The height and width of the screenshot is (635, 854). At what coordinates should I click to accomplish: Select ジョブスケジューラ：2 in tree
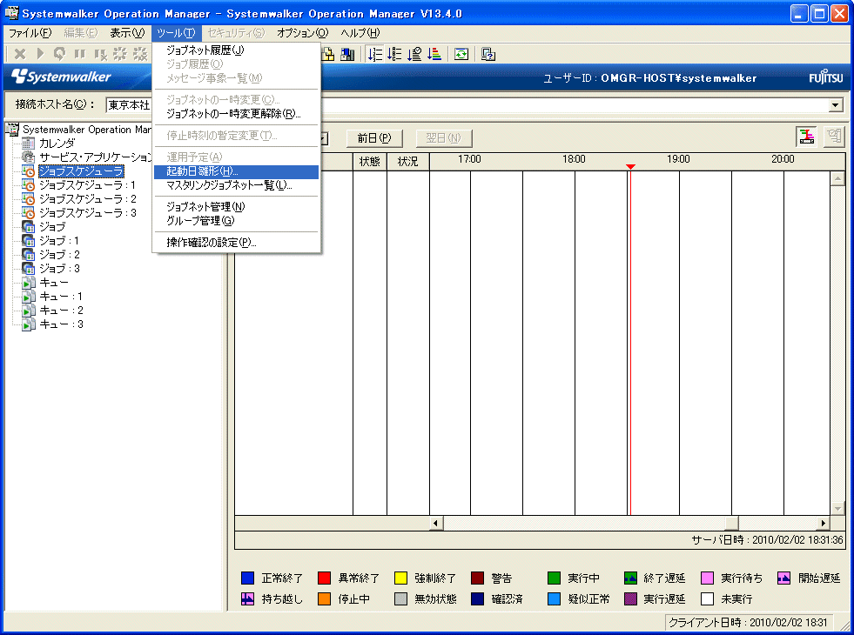(88, 199)
